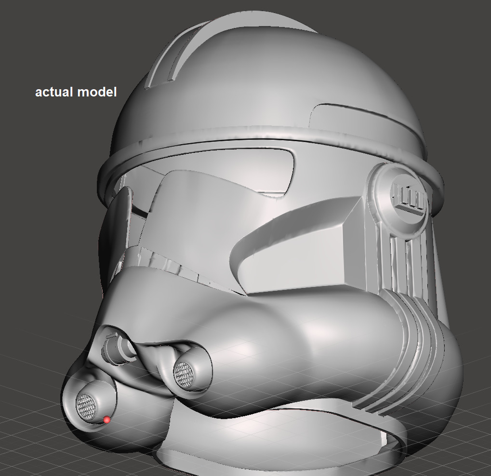Image resolution: width=491 pixels, height=476 pixels.
Task: Click the red pivot dot on helmet
Action: click(x=107, y=420)
